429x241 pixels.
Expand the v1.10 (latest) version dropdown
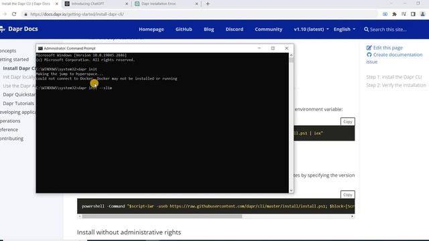click(311, 29)
